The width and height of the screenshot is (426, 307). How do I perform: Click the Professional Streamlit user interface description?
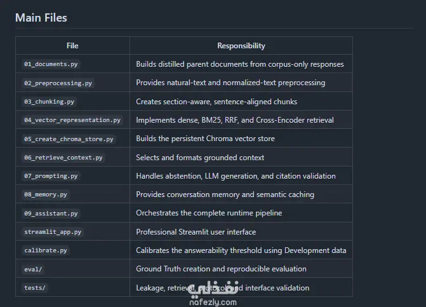coord(196,232)
